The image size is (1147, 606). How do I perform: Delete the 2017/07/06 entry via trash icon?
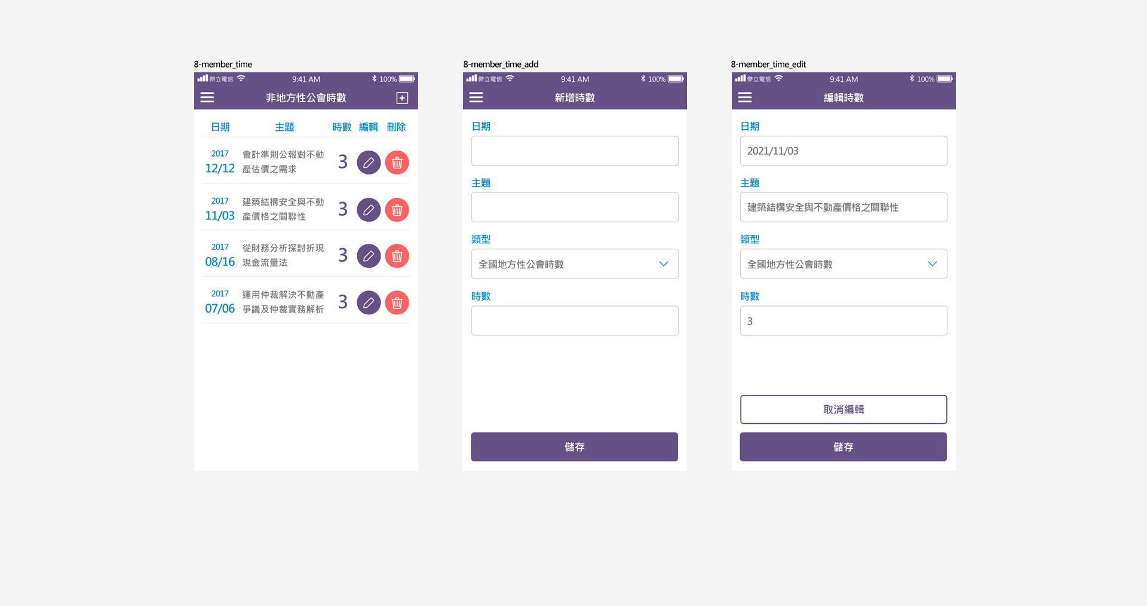tap(397, 302)
